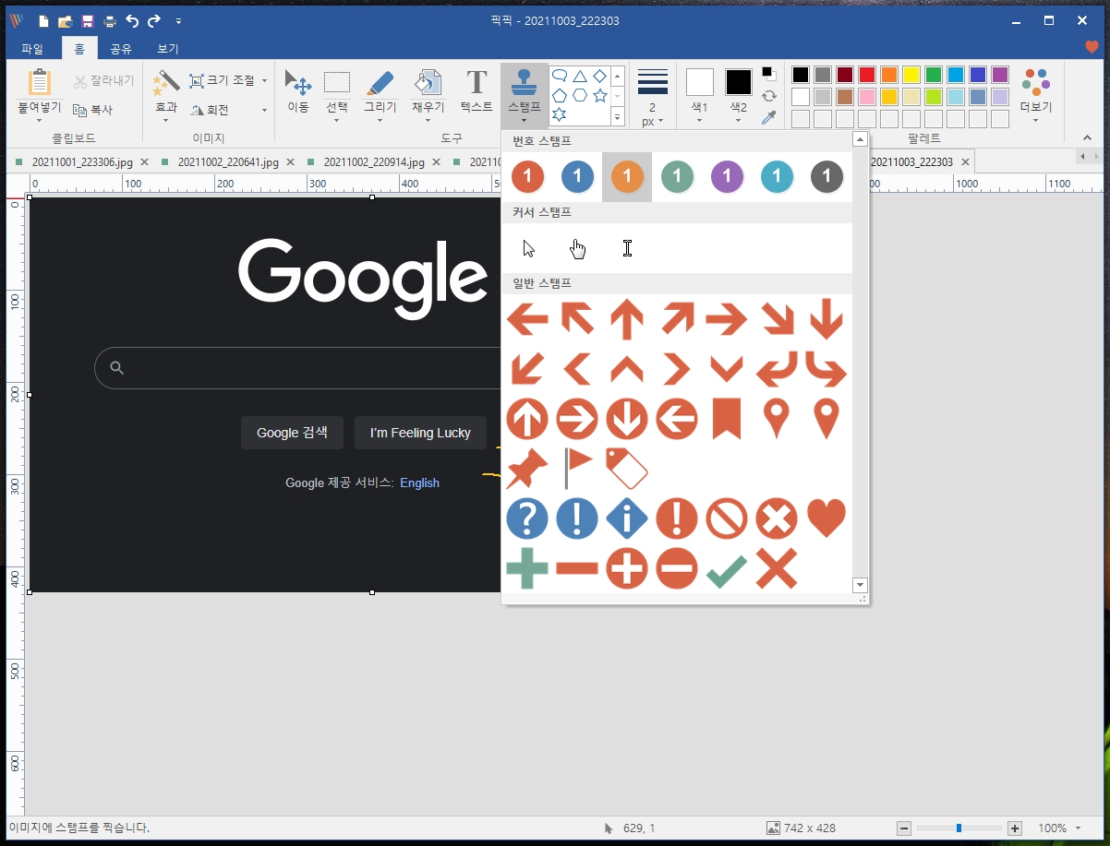Open the 크기 조절 resize dropdown

tap(264, 80)
